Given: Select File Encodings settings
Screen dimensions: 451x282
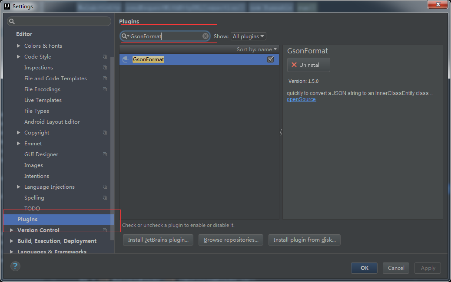Looking at the screenshot, I should point(42,89).
